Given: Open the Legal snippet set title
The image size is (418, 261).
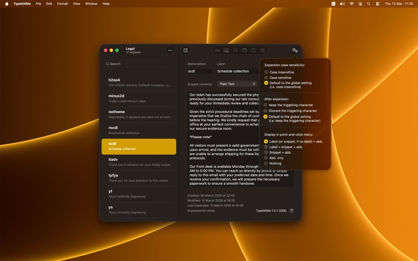Looking at the screenshot, I should pos(130,49).
